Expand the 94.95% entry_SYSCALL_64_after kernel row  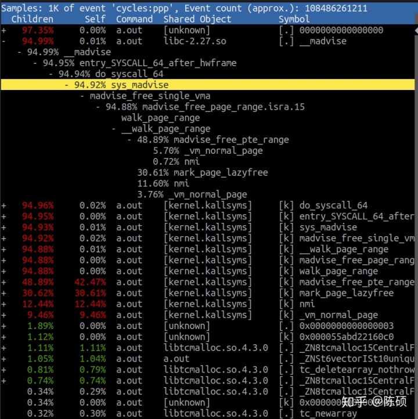pos(3,216)
